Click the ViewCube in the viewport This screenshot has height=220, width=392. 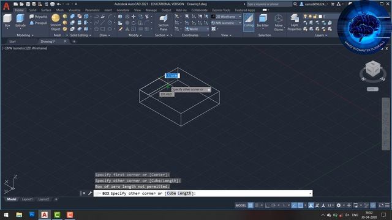click(373, 69)
